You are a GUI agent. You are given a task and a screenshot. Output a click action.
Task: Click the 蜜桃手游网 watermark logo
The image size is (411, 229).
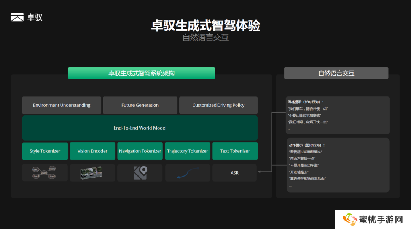coord(373,220)
